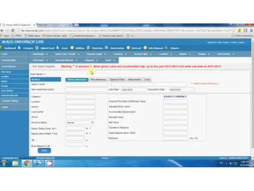This screenshot has width=254, height=191.
Task: Click the Home link in header
Action: point(233,42)
